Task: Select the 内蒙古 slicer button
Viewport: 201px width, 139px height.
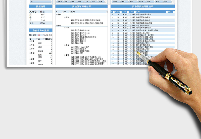Action: point(60,2)
